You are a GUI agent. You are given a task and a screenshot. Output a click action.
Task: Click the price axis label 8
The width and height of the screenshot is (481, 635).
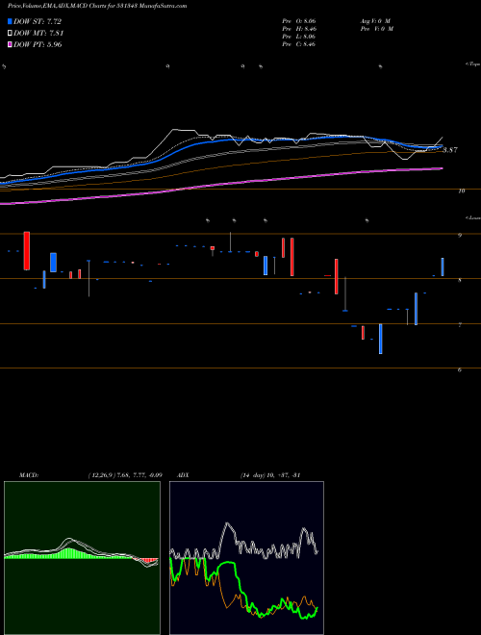click(x=460, y=280)
